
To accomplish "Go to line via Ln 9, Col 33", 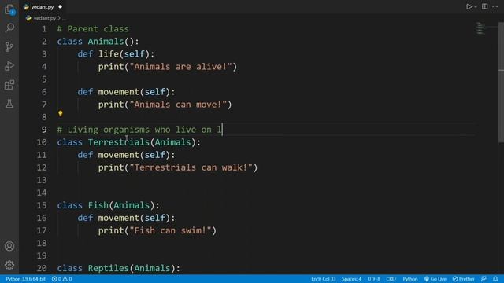I will tap(323, 279).
